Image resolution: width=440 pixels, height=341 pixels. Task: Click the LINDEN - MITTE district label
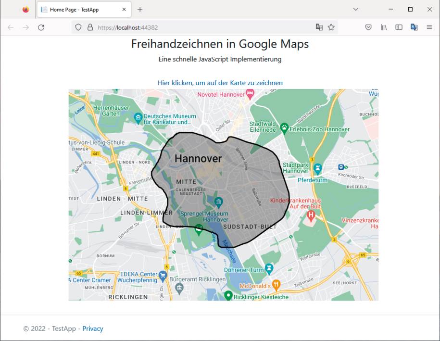(122, 199)
